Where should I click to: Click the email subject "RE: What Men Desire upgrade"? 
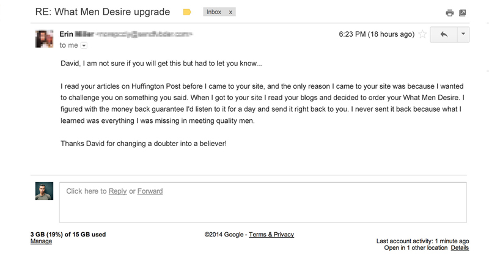coord(103,12)
